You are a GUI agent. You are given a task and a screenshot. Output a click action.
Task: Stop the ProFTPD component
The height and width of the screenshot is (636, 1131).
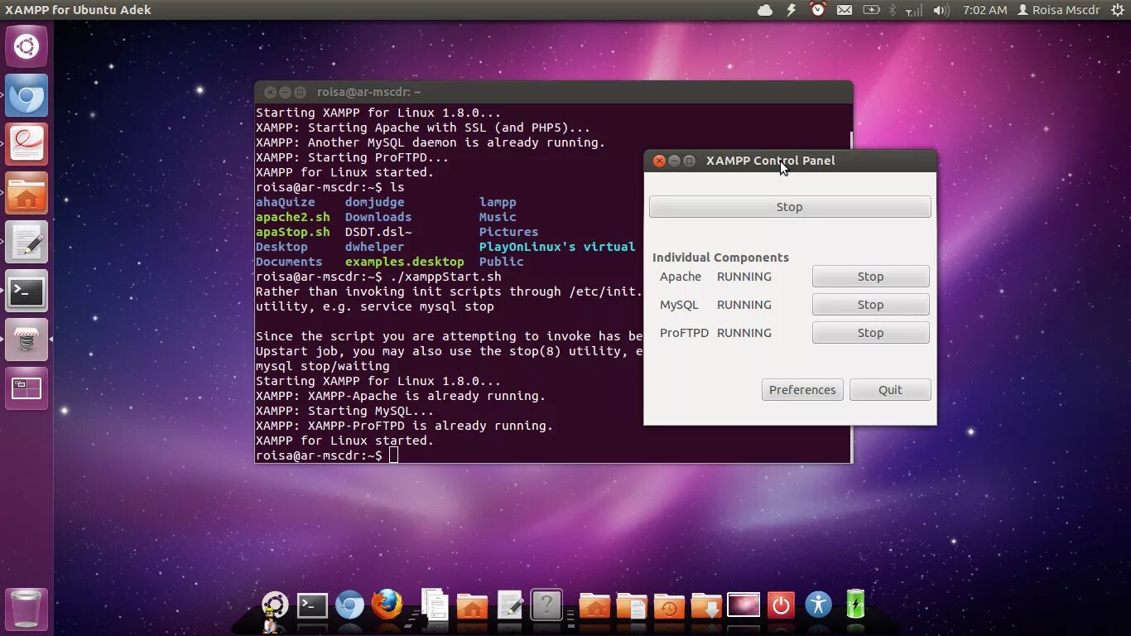[870, 333]
